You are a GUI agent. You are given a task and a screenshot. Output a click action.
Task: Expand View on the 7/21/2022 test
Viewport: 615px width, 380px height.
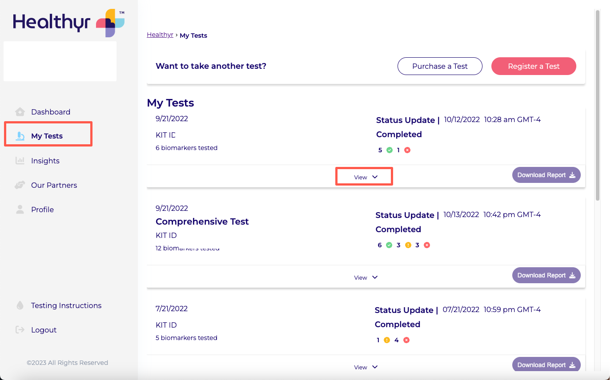click(365, 367)
